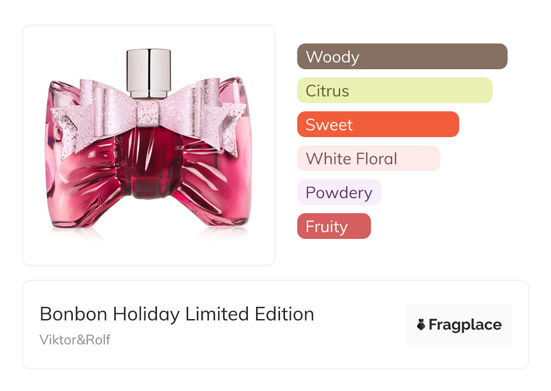This screenshot has width=551, height=391.
Task: Click the Fragplace wordmark text
Action: [465, 325]
